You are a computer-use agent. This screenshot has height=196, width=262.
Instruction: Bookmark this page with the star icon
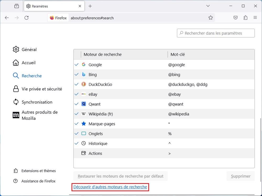210,18
